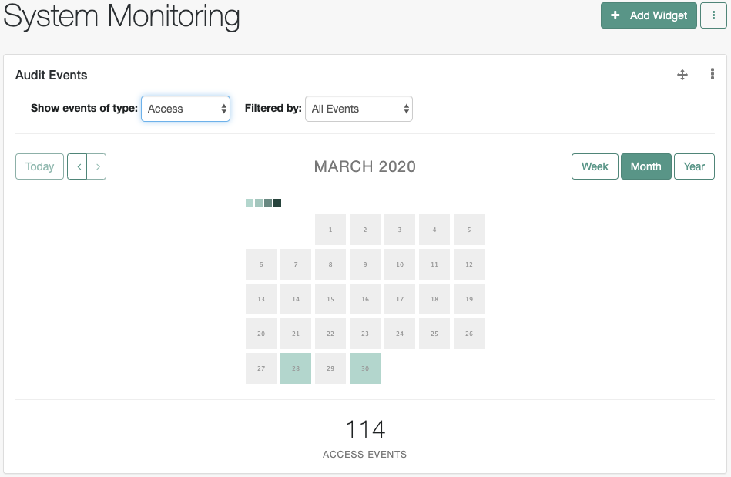Click the darkest square in the event legend

click(277, 202)
